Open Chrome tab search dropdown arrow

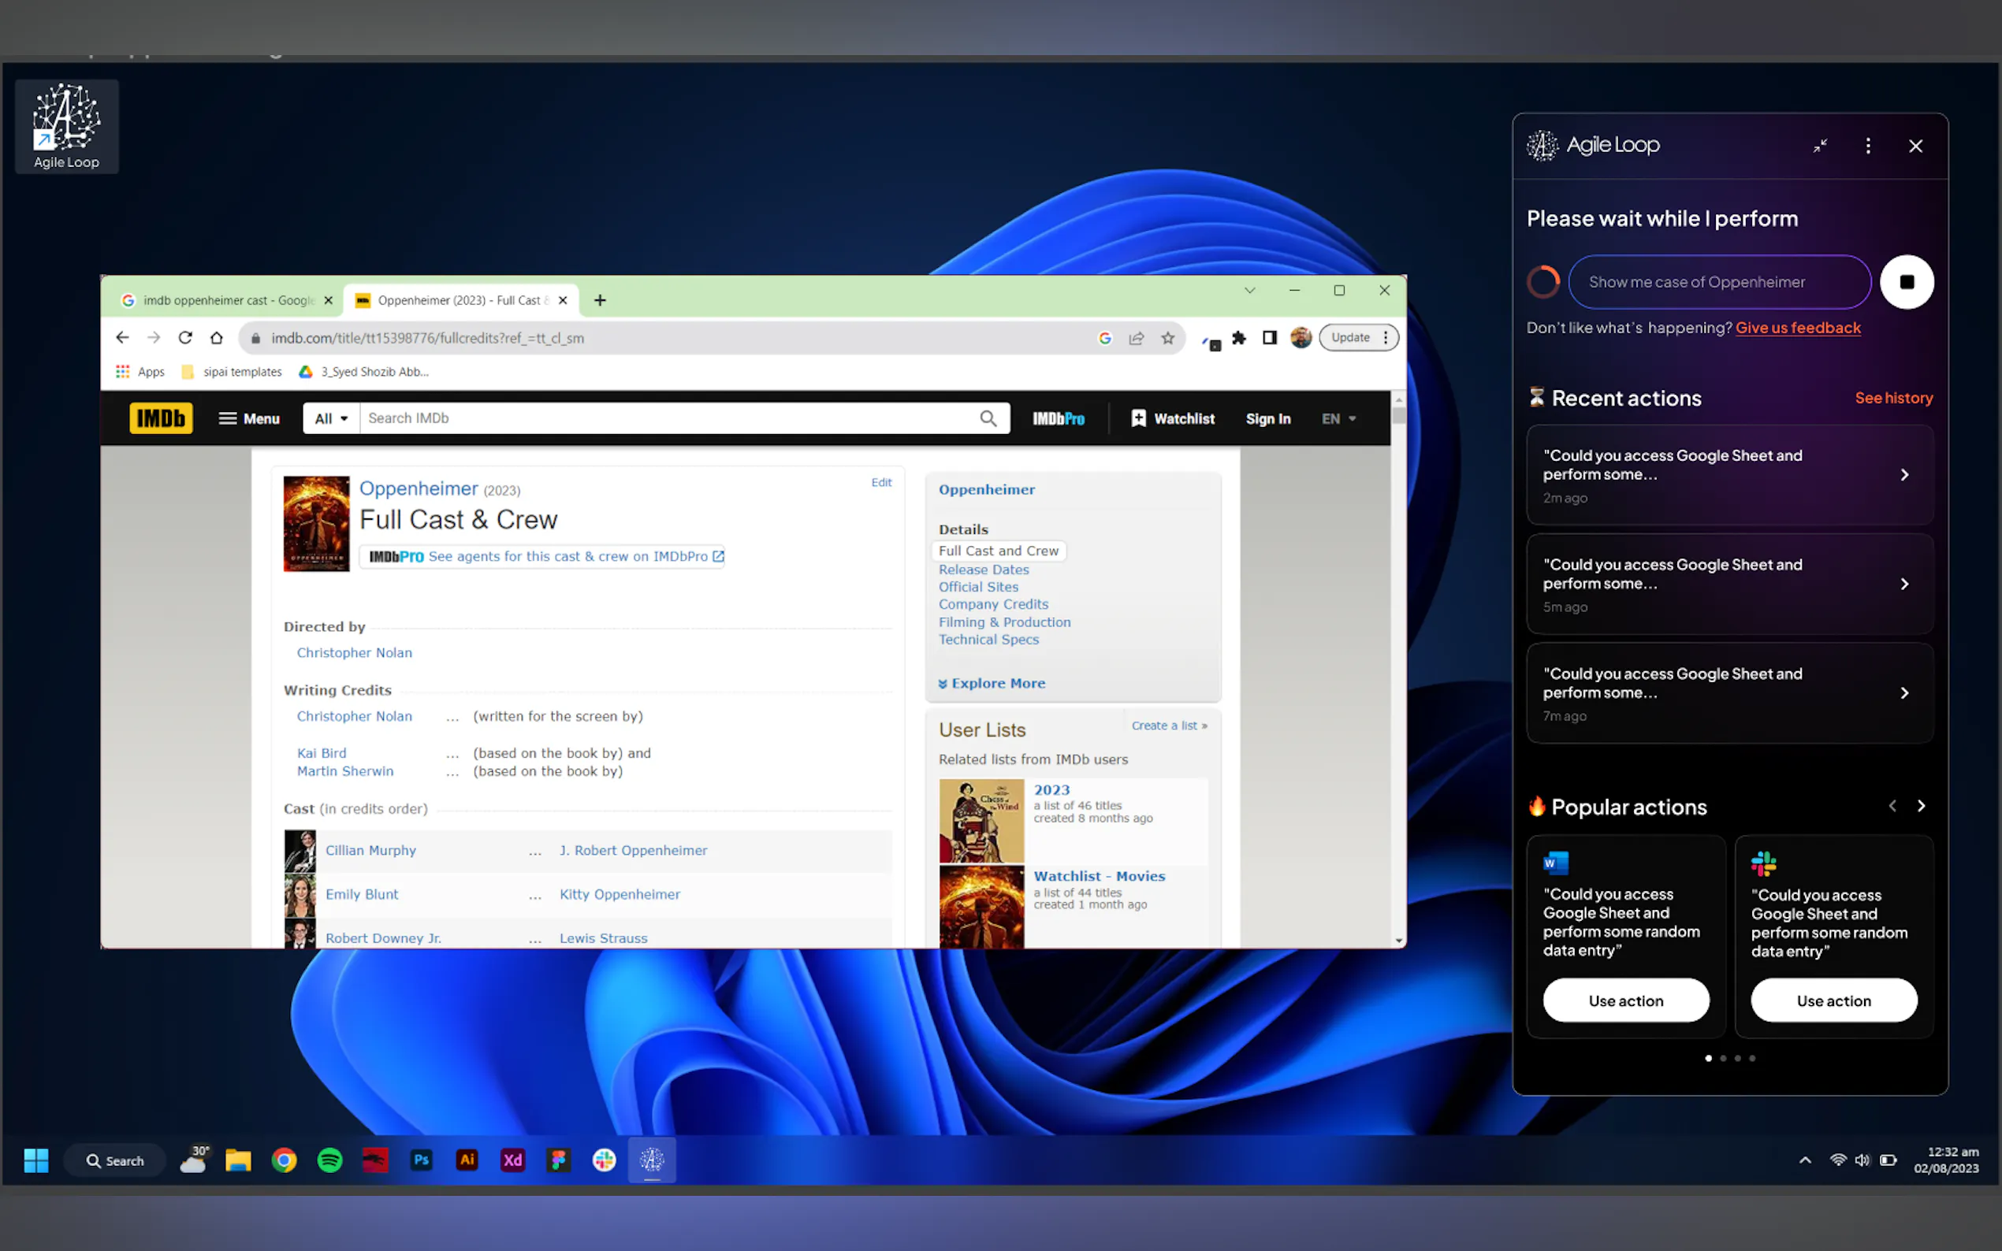pos(1250,291)
